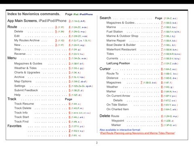Open page 4 link for Delete Route
The height and width of the screenshot is (146, 194).
pyautogui.click(x=162, y=116)
